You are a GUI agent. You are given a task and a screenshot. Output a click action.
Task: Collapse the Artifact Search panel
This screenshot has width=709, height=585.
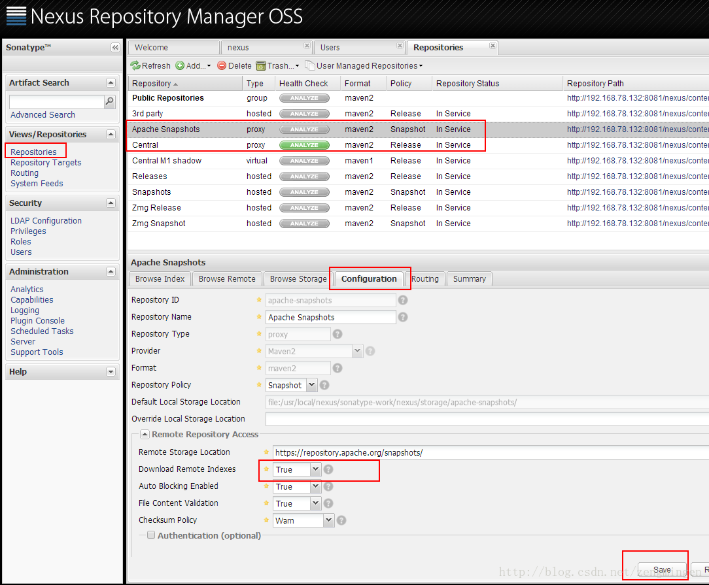(111, 82)
